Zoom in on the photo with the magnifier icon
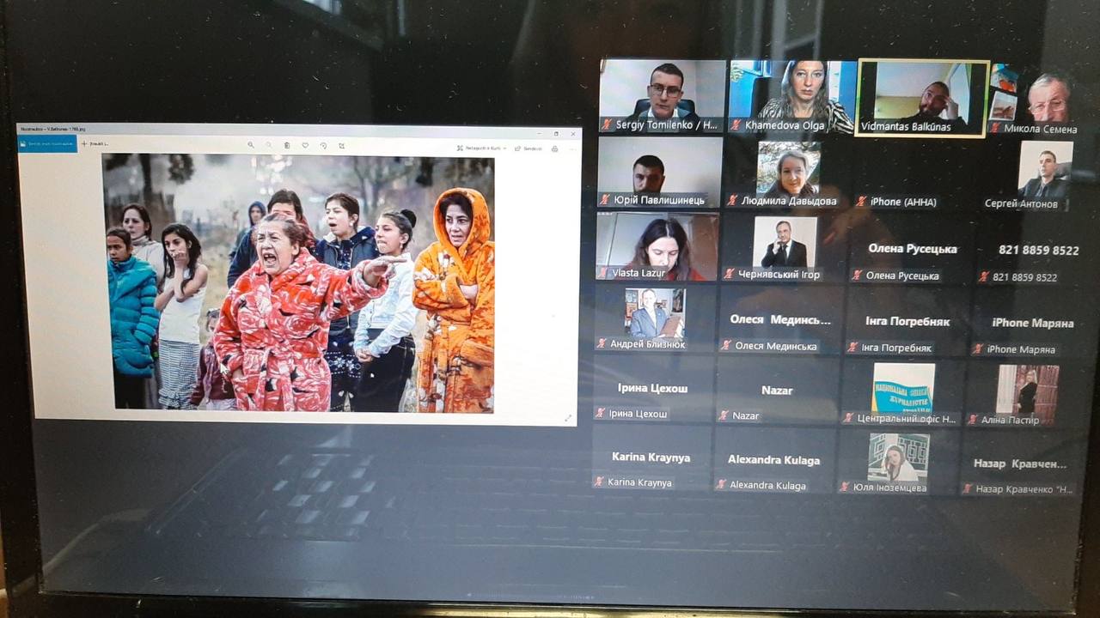 pos(251,145)
